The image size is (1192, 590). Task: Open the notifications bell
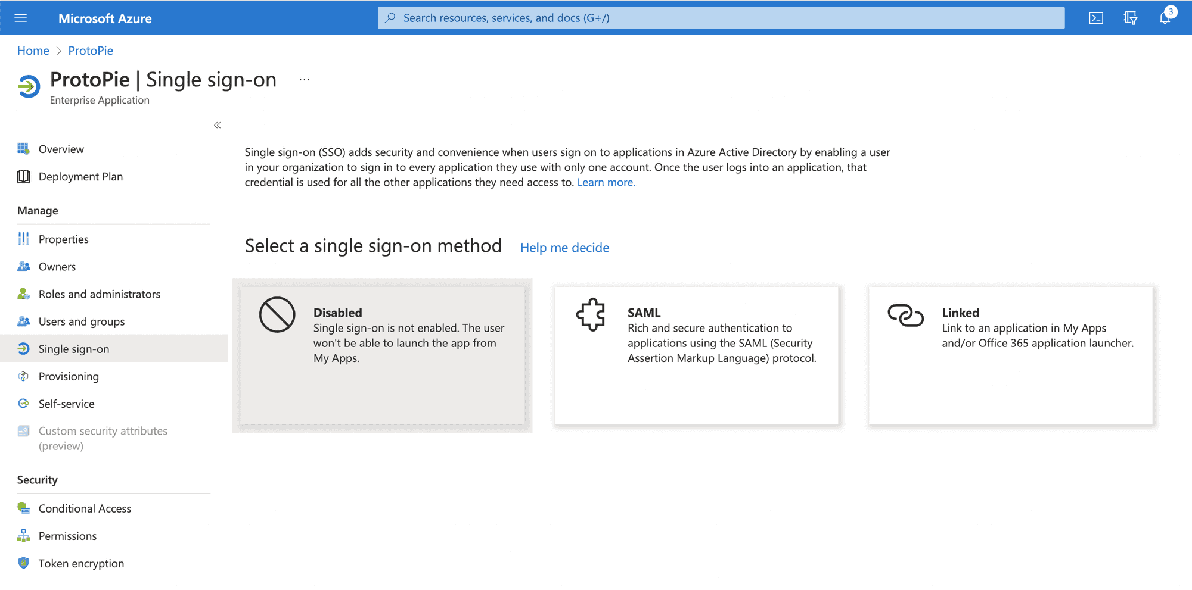(x=1165, y=17)
